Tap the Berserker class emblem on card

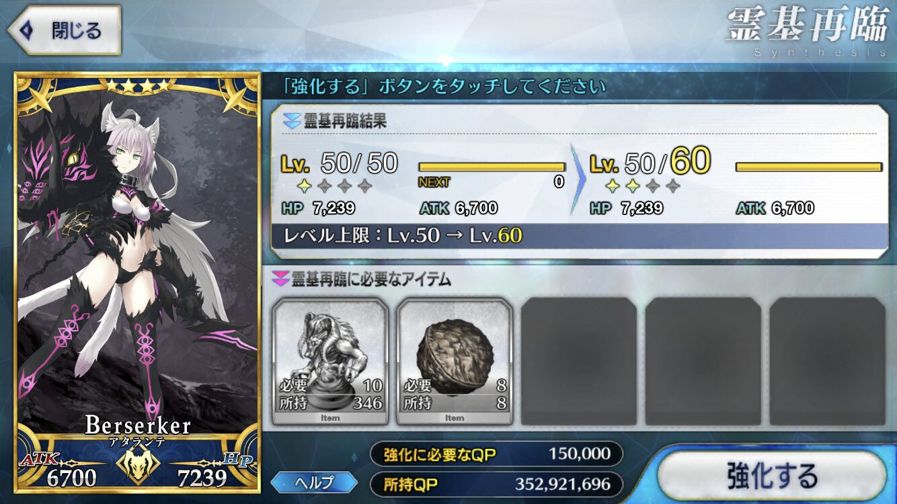[x=139, y=464]
